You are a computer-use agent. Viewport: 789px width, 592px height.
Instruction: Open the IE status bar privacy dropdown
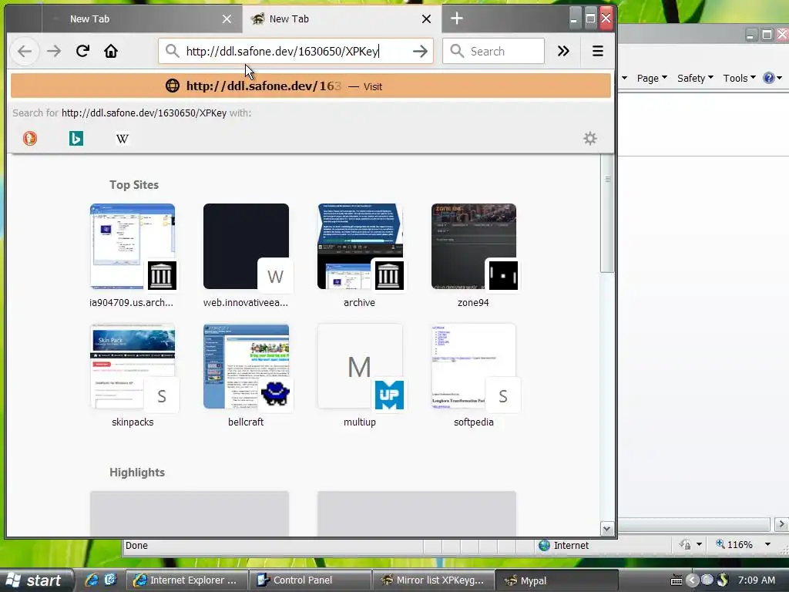699,544
